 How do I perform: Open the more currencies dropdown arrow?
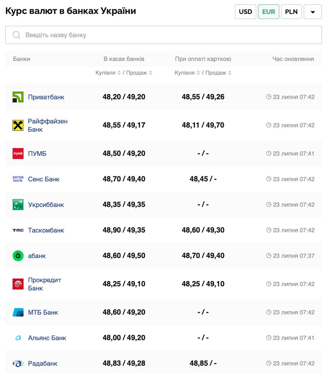(x=313, y=12)
